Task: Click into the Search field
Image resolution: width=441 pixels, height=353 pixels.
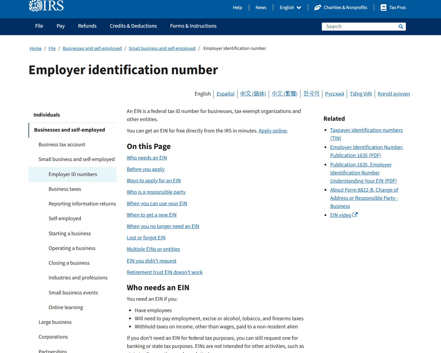Action: (359, 26)
